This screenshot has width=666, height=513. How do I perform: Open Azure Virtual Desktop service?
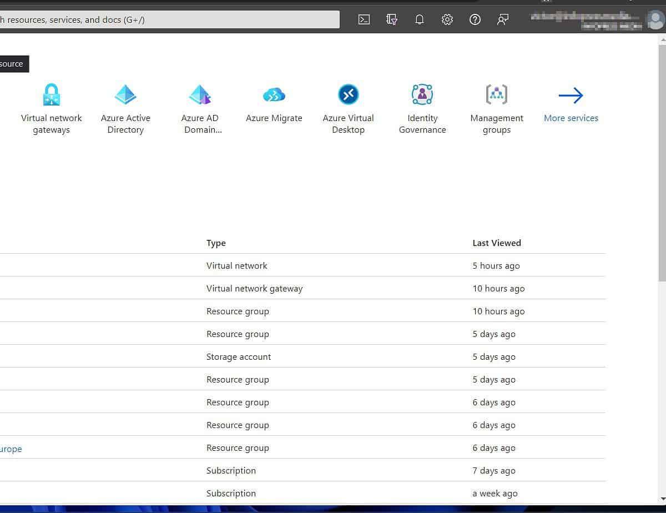coord(348,105)
